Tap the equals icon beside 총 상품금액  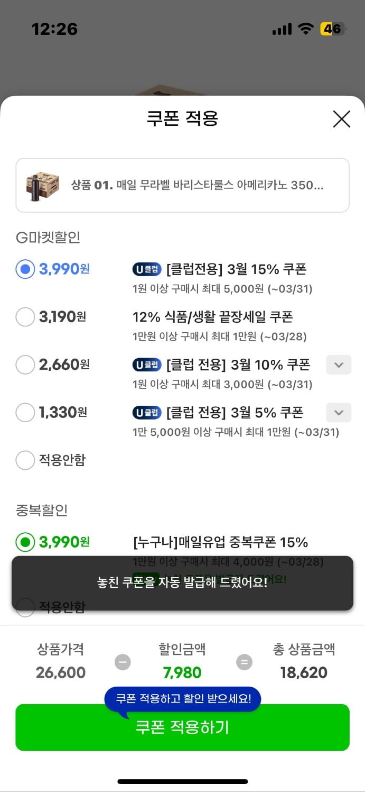[x=244, y=662]
